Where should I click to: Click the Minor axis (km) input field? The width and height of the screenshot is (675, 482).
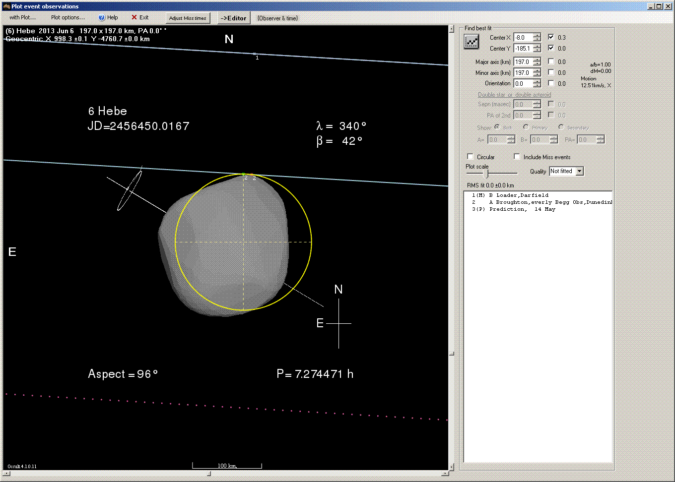pyautogui.click(x=523, y=73)
